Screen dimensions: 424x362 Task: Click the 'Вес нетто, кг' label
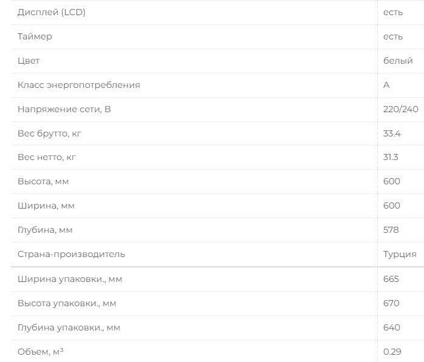(x=47, y=158)
